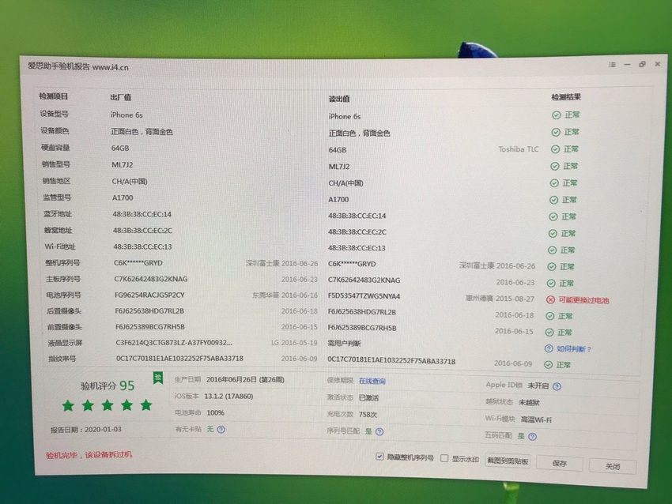
Task: Click green check icon in Wi-Fi地址 row
Action: 553,250
